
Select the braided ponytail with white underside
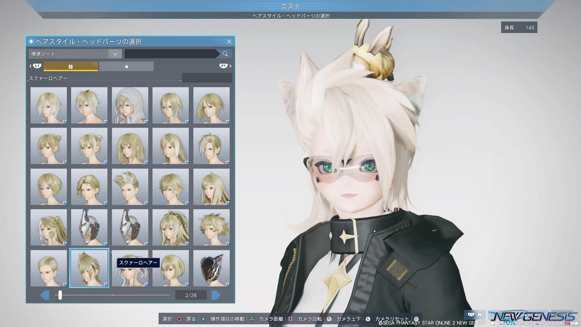coord(49,227)
